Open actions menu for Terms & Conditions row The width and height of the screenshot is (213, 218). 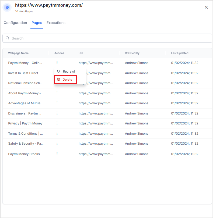click(57, 133)
